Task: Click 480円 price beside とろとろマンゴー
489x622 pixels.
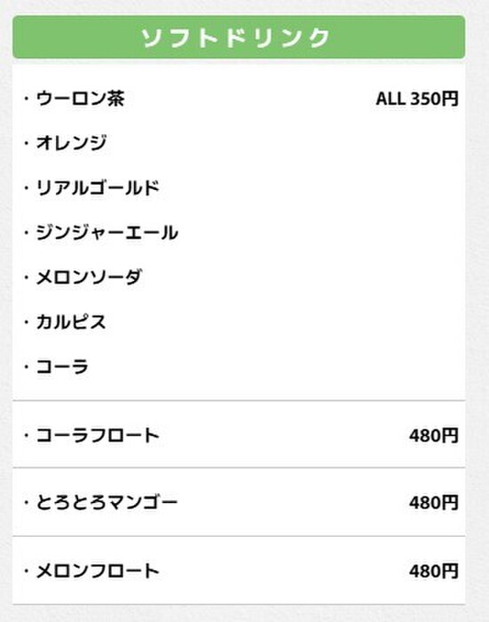Action: (x=434, y=503)
